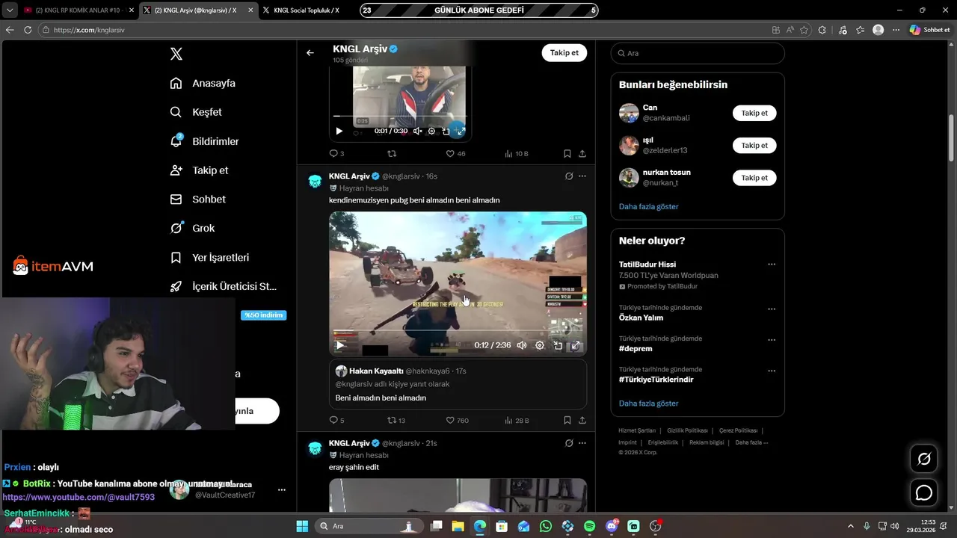Open the quoted Hakan Kayaaltı post

coord(458,384)
